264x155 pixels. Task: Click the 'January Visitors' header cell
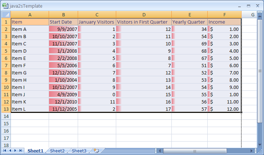97,22
